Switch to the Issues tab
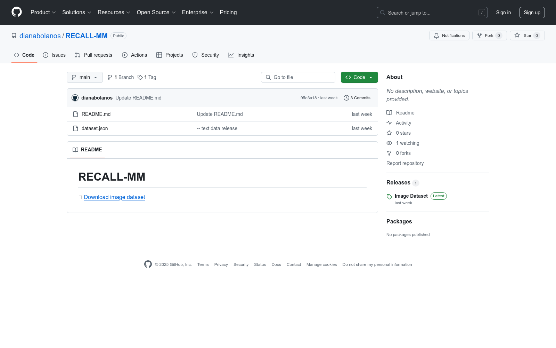Screen dimensions: 556x348 tap(54, 55)
